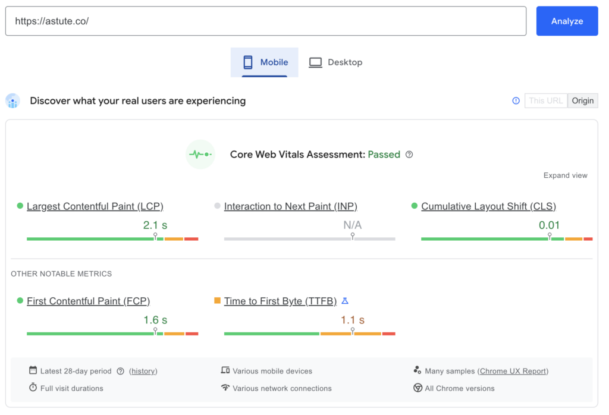609x415 pixels.
Task: Click the help icon after Latest 28-day period
Action: click(x=120, y=371)
